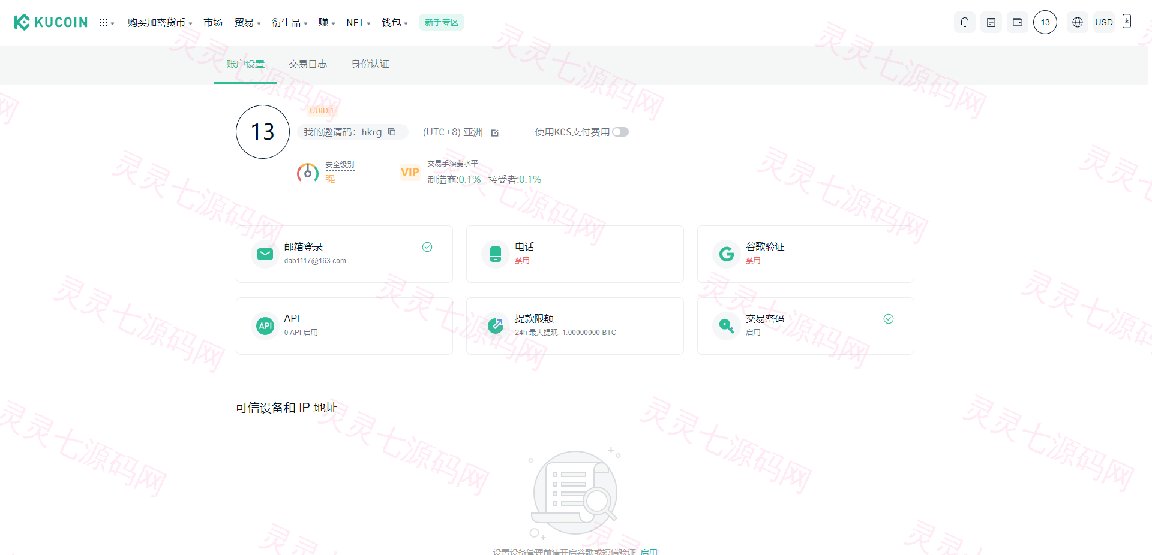Click the 安全级别 label
This screenshot has height=555, width=1152.
(x=340, y=165)
